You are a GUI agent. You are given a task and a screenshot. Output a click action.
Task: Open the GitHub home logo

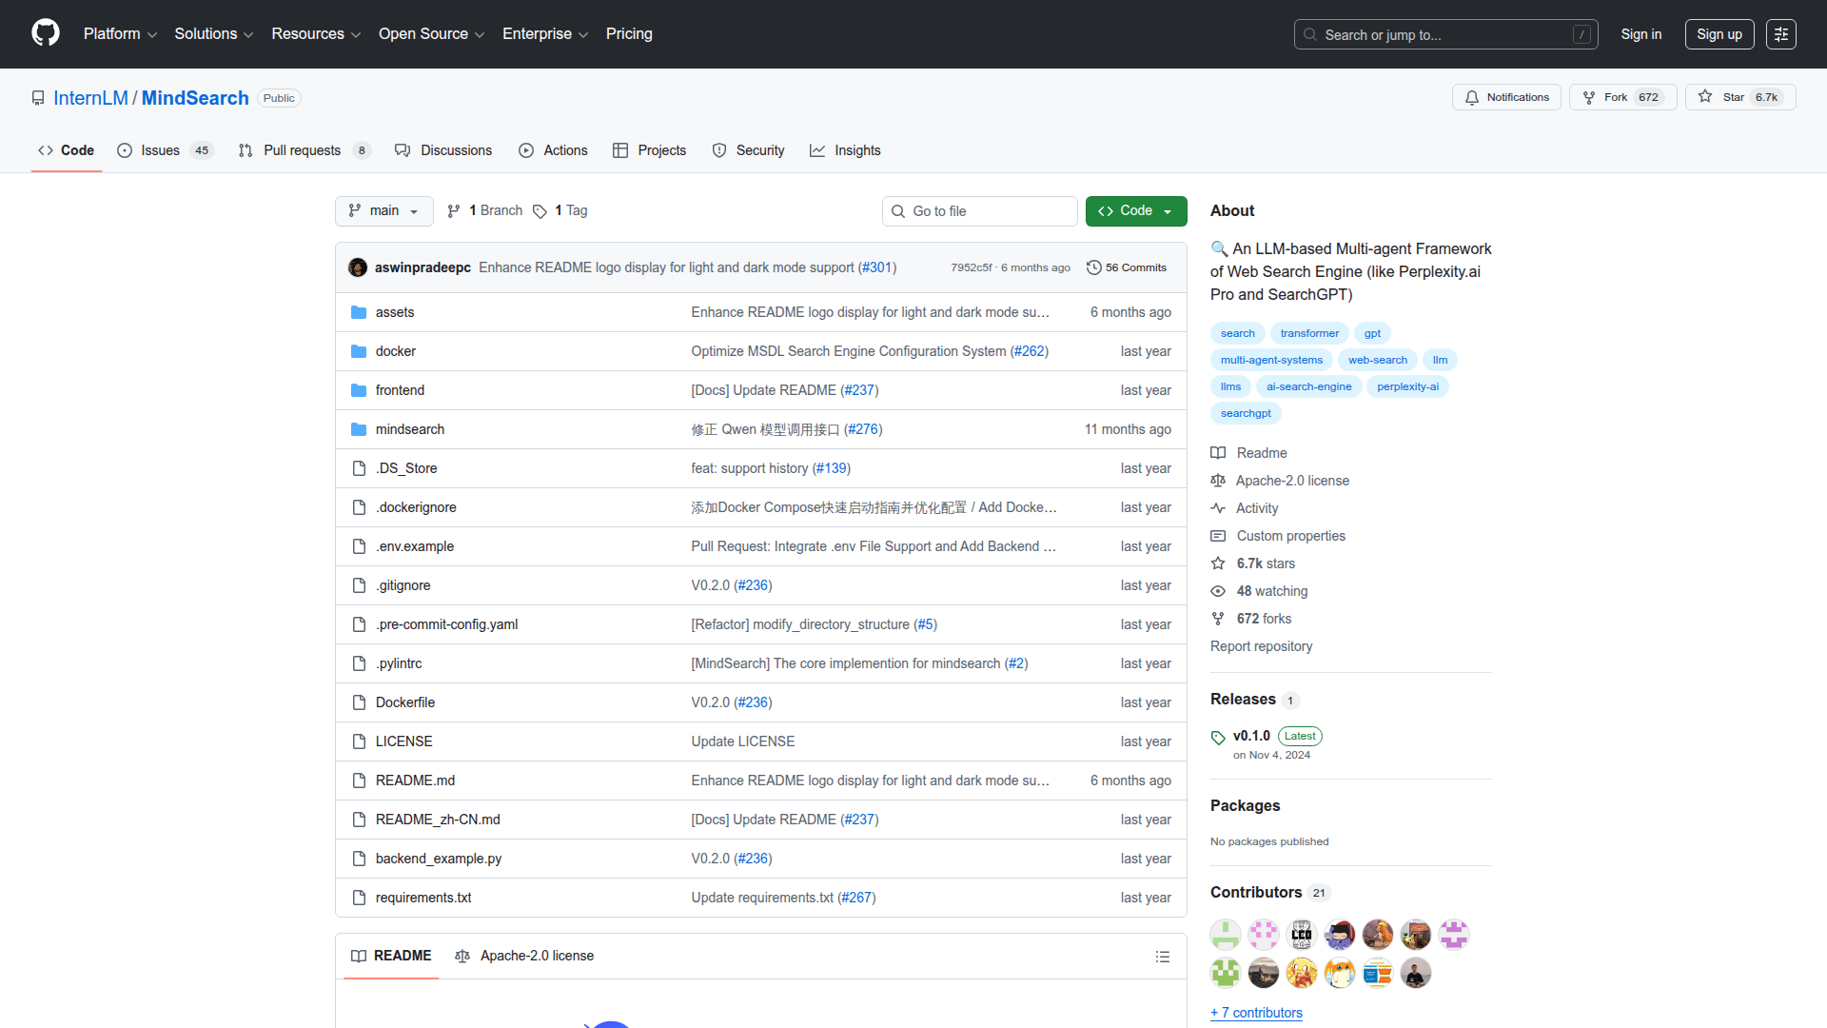(x=44, y=34)
